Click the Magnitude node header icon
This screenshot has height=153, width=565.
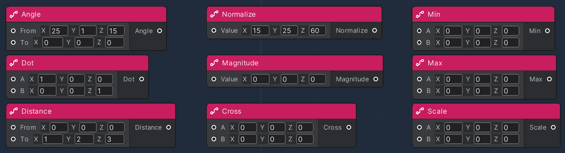tap(214, 63)
